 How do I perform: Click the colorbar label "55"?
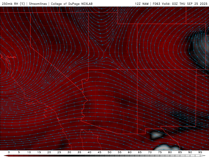pos(119,152)
